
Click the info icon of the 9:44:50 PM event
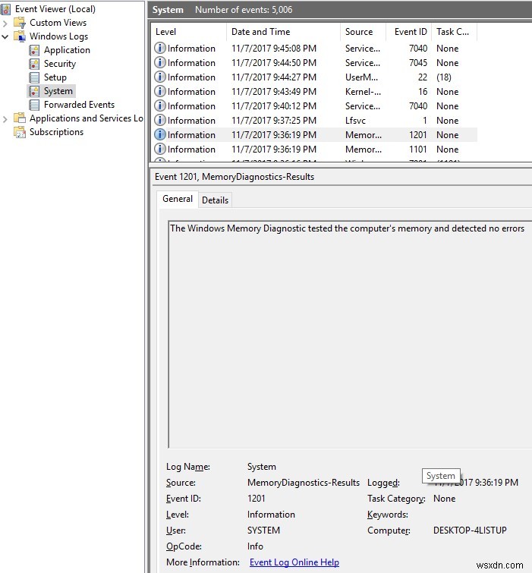click(159, 62)
